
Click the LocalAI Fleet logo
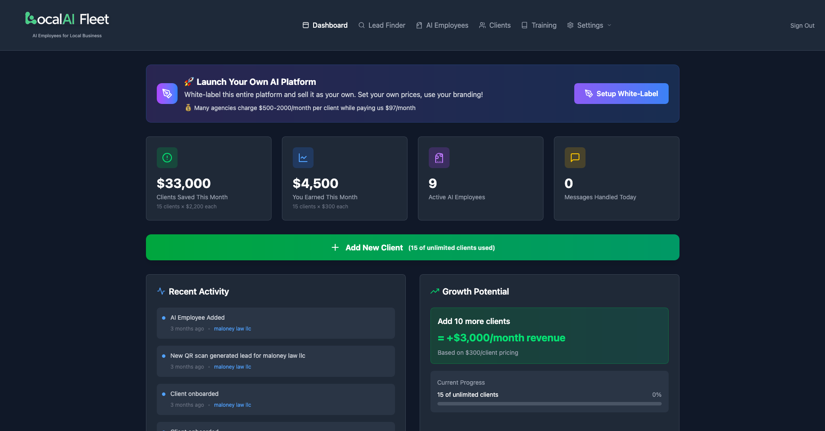pyautogui.click(x=67, y=19)
